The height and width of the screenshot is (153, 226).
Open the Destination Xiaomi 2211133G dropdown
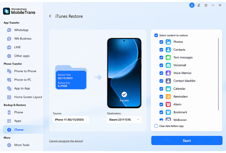point(124,120)
